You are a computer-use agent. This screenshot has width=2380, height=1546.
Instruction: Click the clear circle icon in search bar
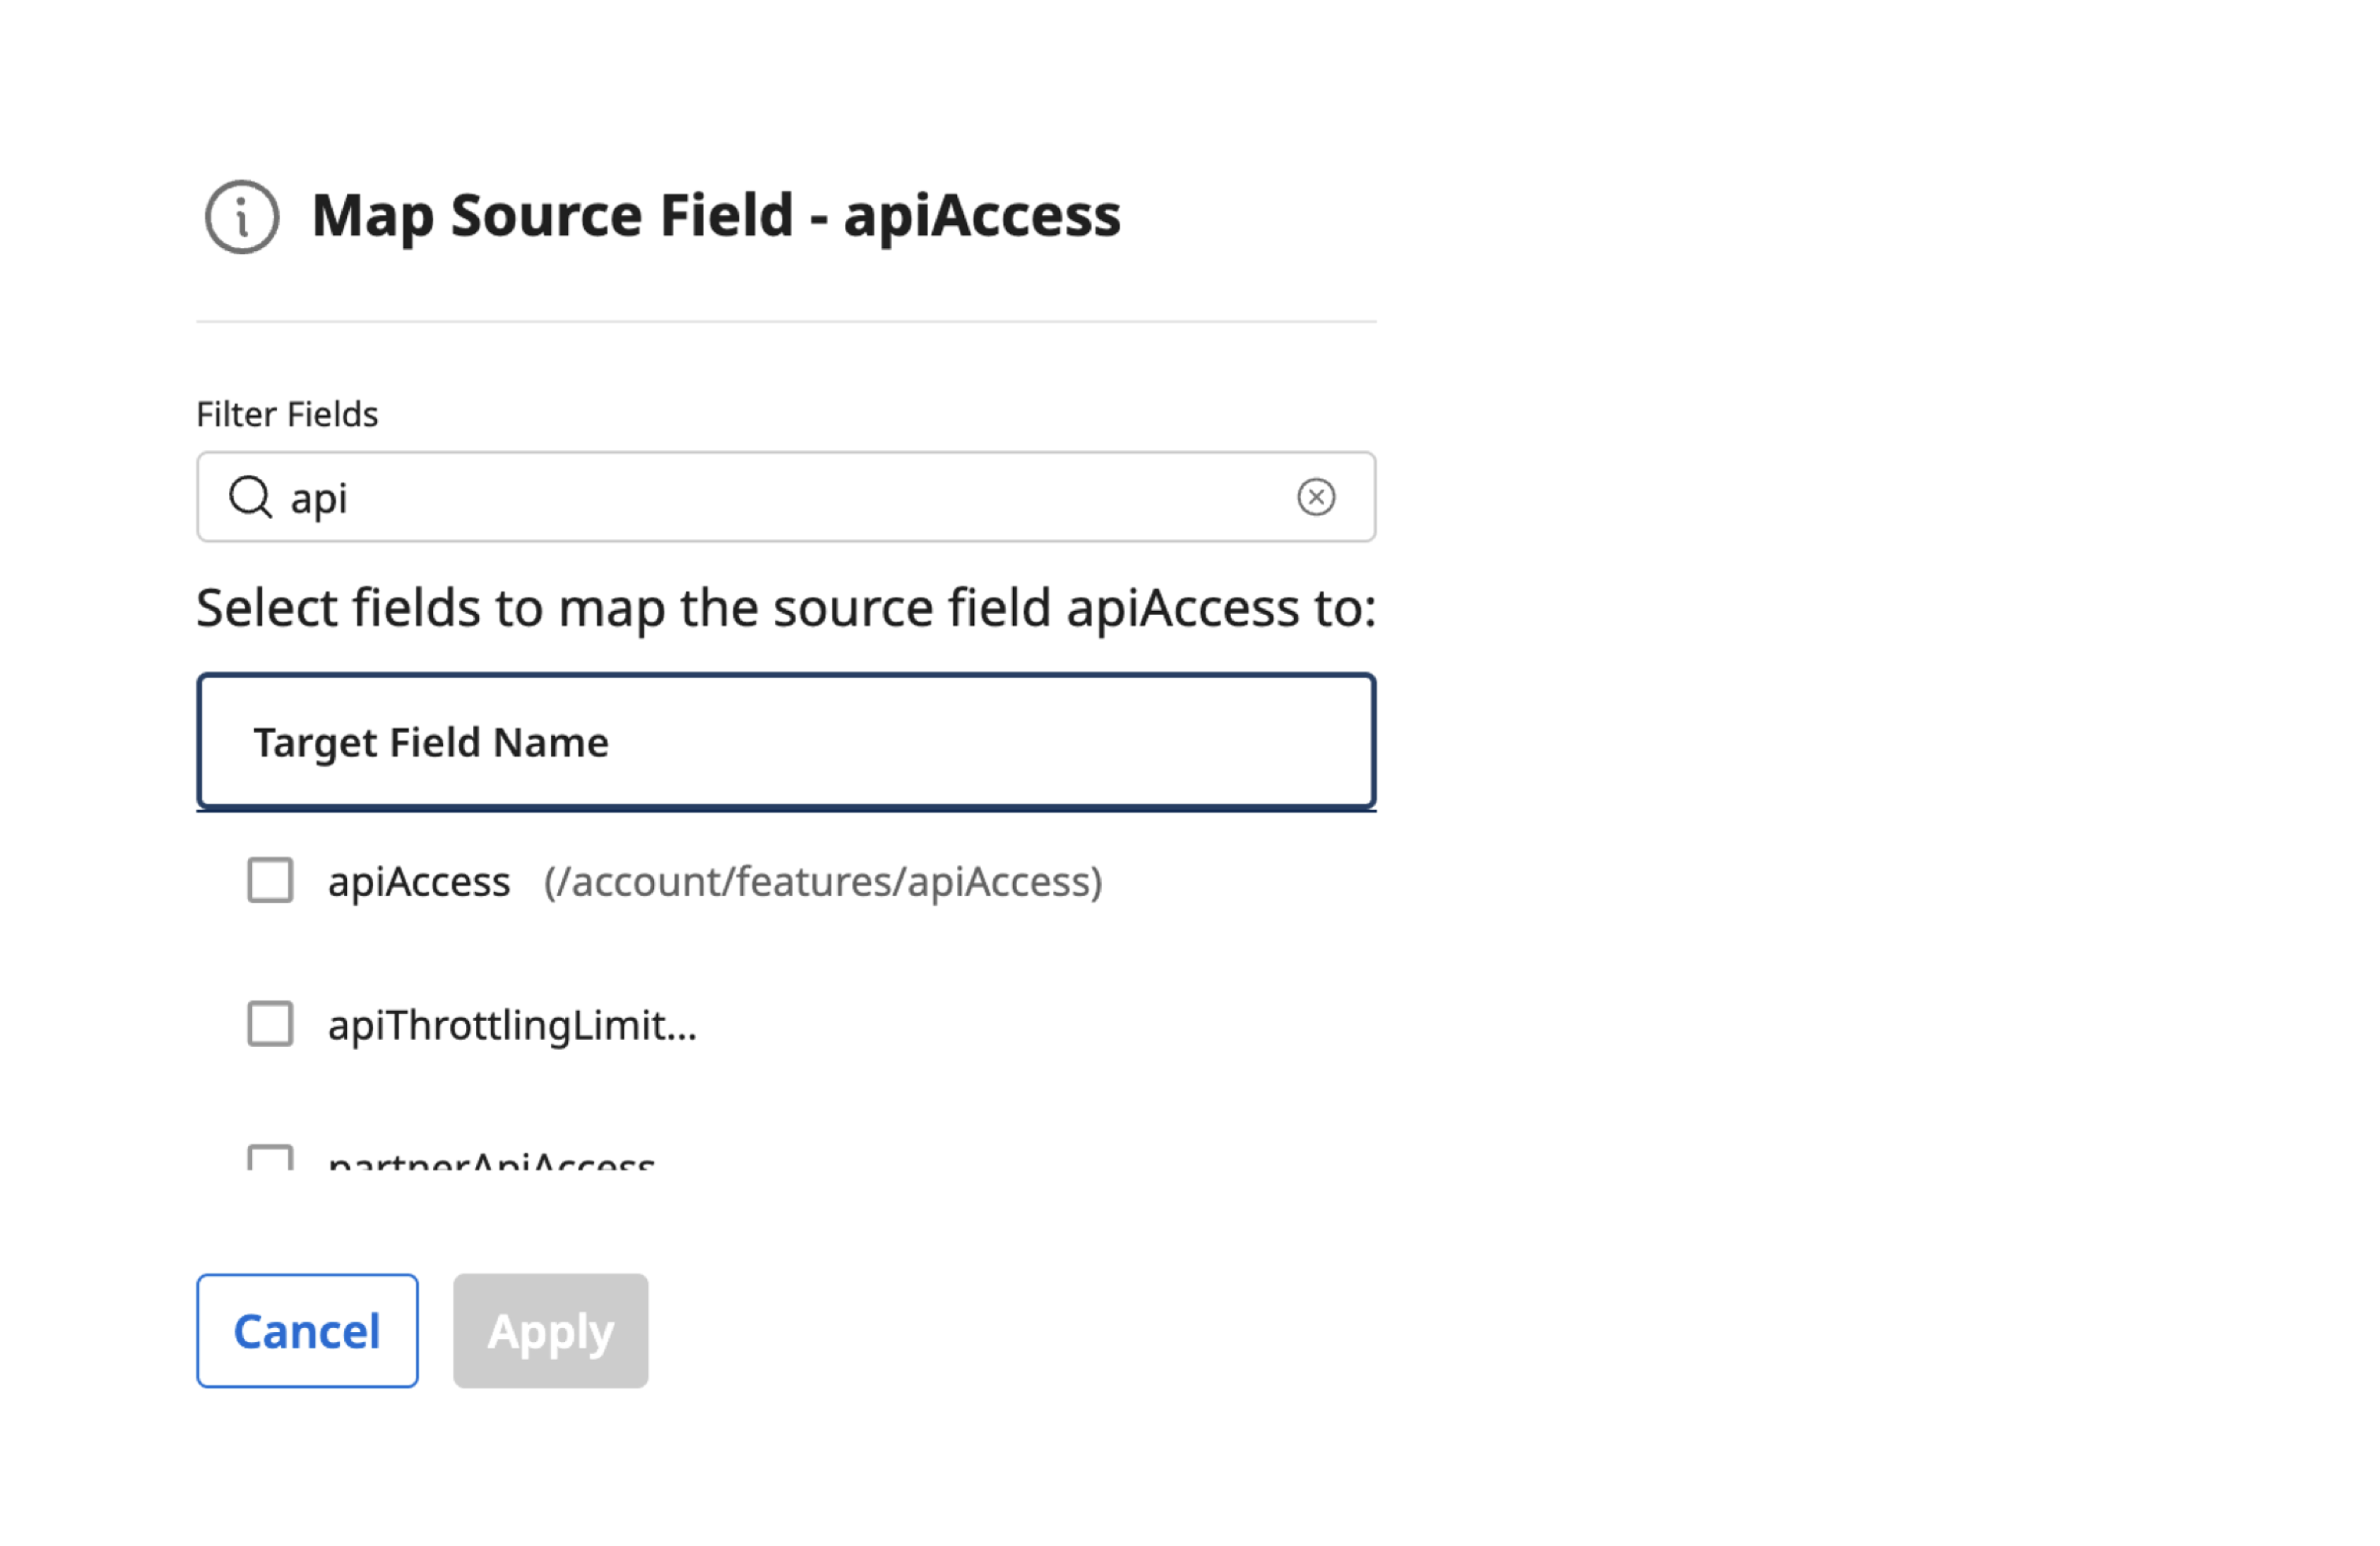(1315, 497)
